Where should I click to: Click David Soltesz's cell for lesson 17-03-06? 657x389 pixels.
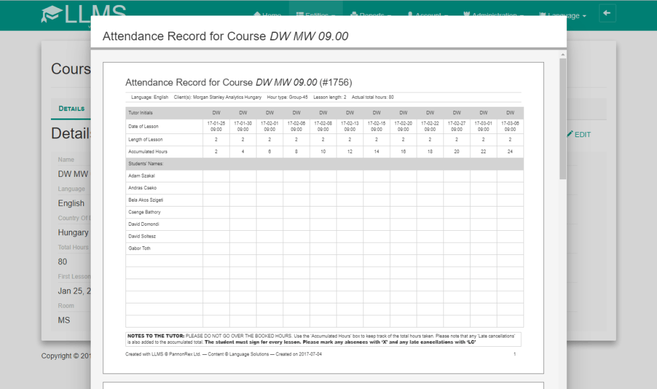coord(510,236)
